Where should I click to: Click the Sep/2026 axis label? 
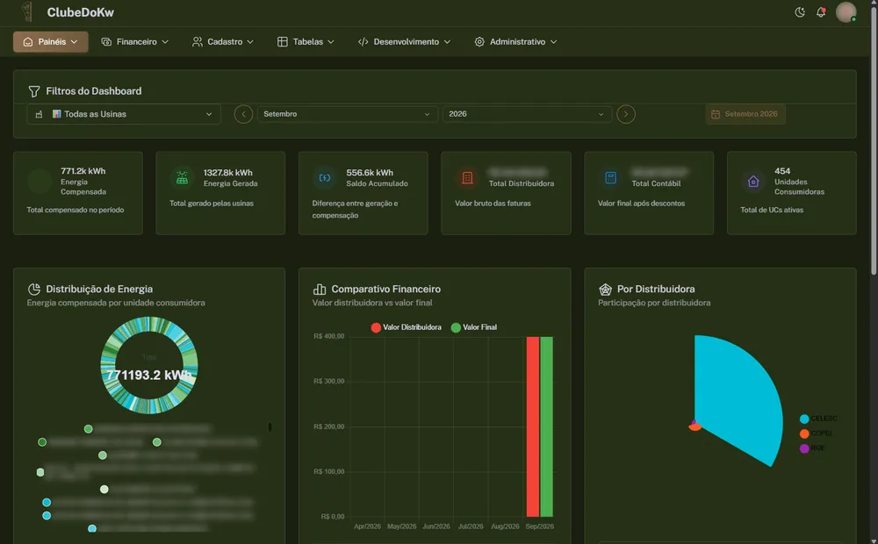(x=540, y=526)
